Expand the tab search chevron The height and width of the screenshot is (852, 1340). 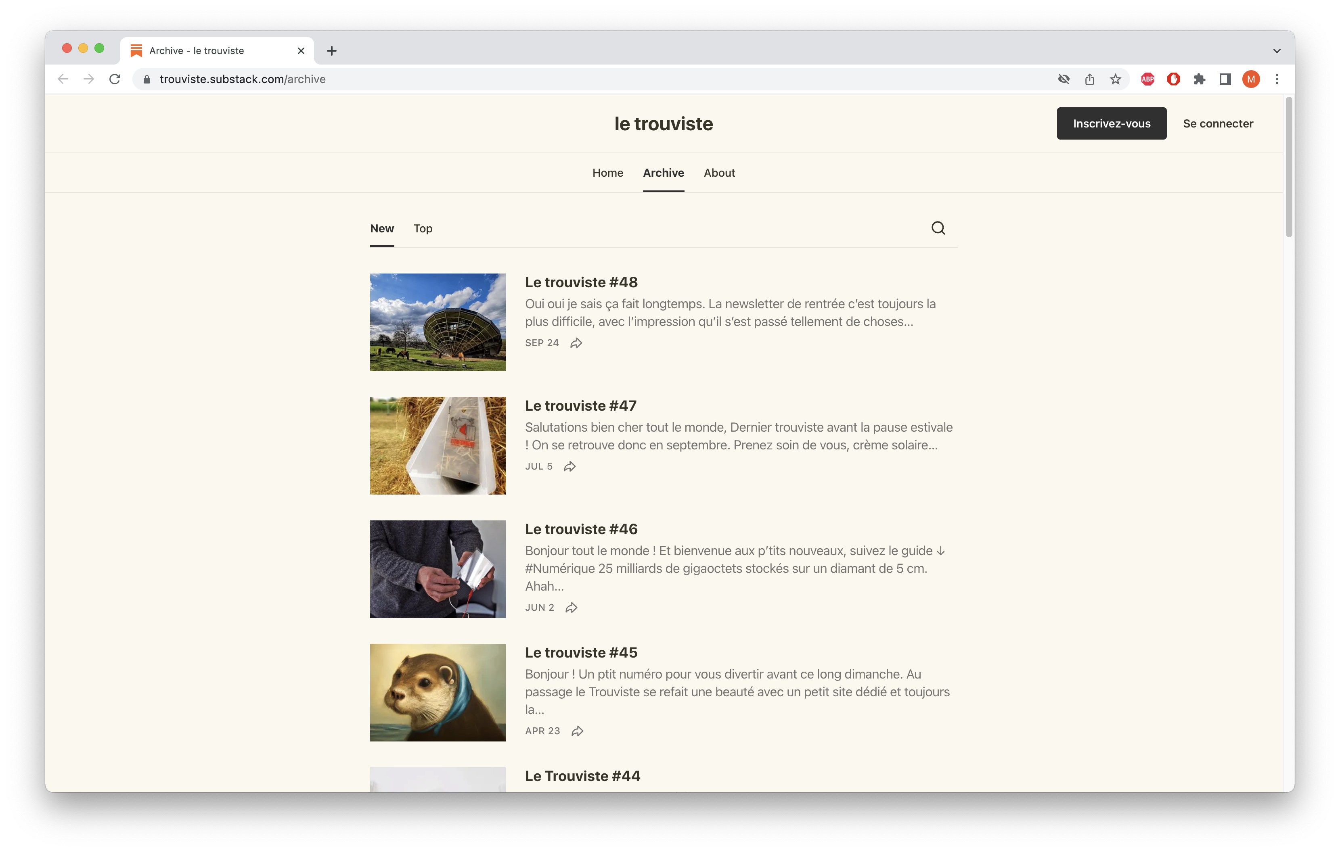click(x=1277, y=50)
